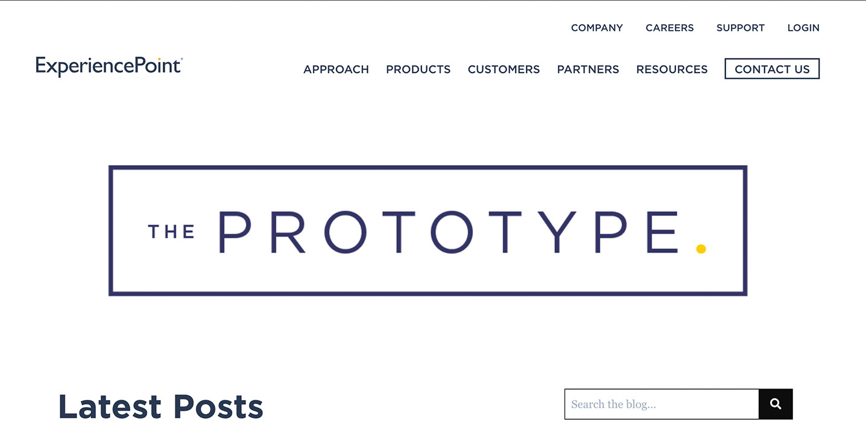Select Partners in the main navigation

coord(588,69)
